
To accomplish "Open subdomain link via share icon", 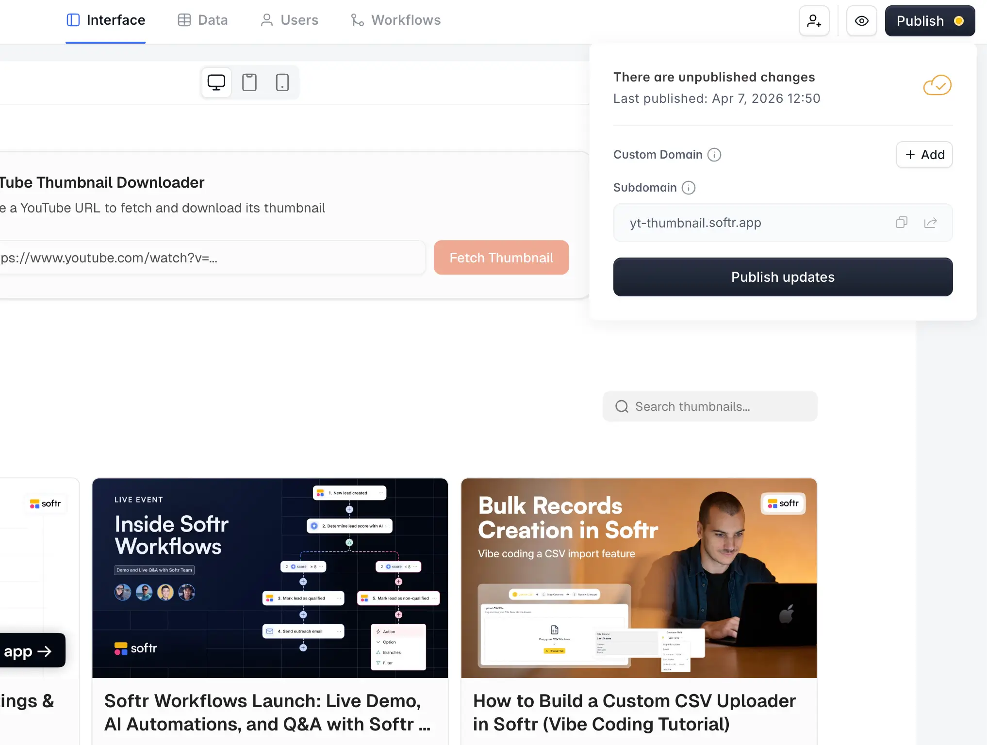I will pyautogui.click(x=930, y=223).
